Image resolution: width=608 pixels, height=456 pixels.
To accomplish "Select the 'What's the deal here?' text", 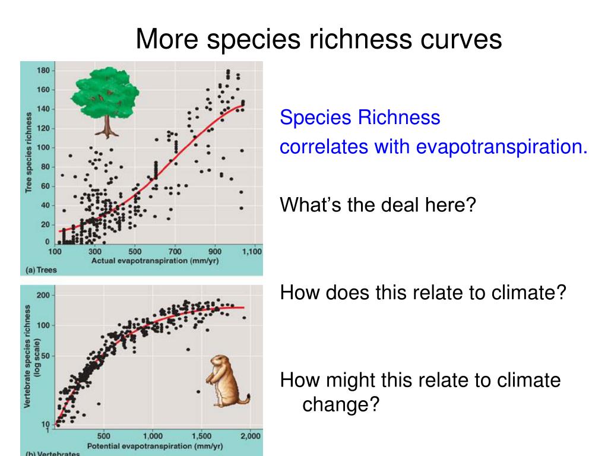I will click(378, 205).
